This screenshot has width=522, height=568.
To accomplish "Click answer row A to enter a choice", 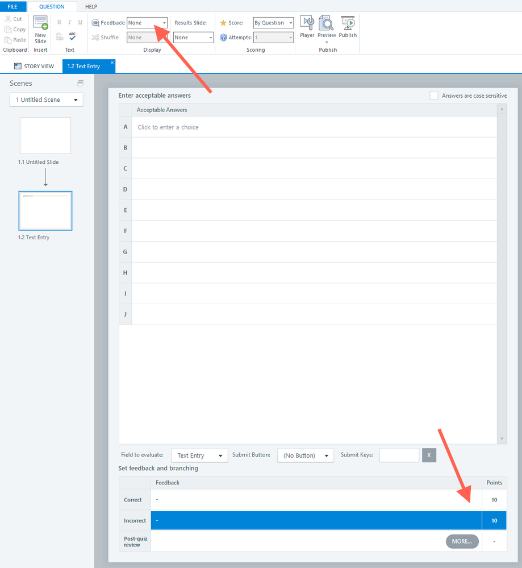I will pos(314,127).
